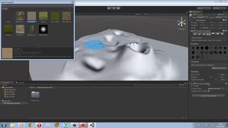Image resolution: width=228 pixels, height=128 pixels.
Task: Toggle the Static checkbox
Action: (219, 15)
